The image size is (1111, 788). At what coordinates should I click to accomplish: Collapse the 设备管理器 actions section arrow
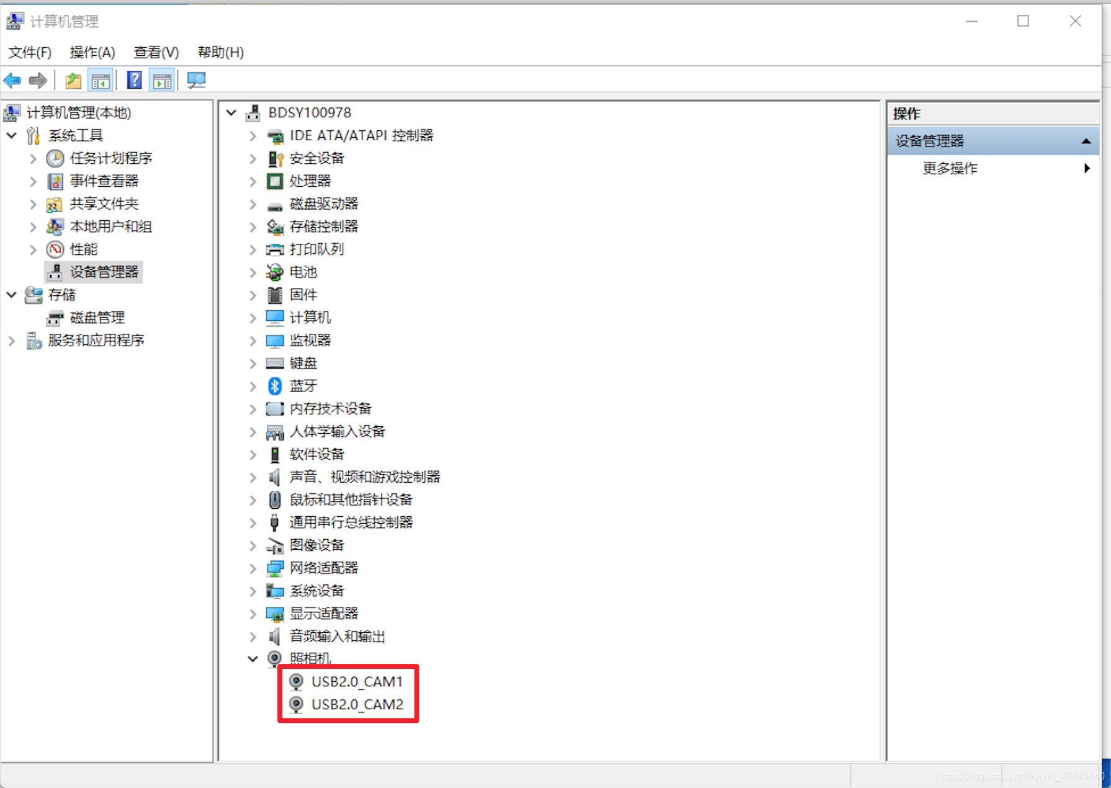(x=1086, y=141)
